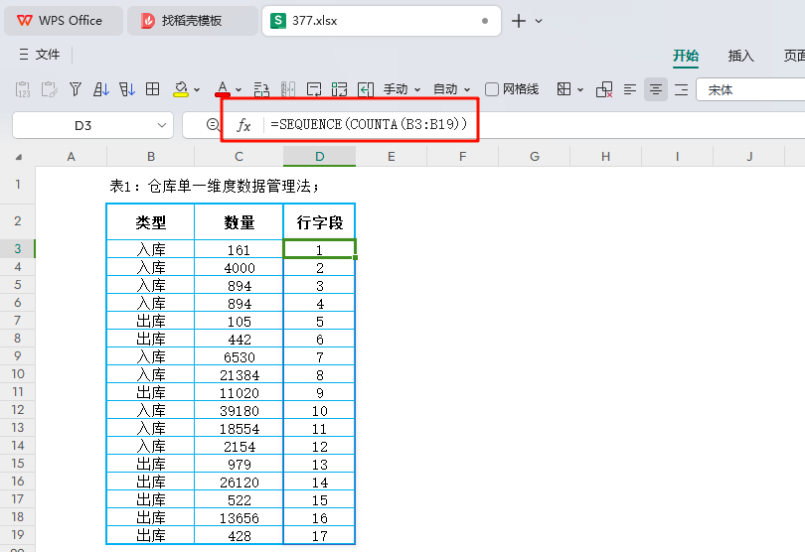Click the table grid icon beside sort
The height and width of the screenshot is (552, 805).
point(152,89)
